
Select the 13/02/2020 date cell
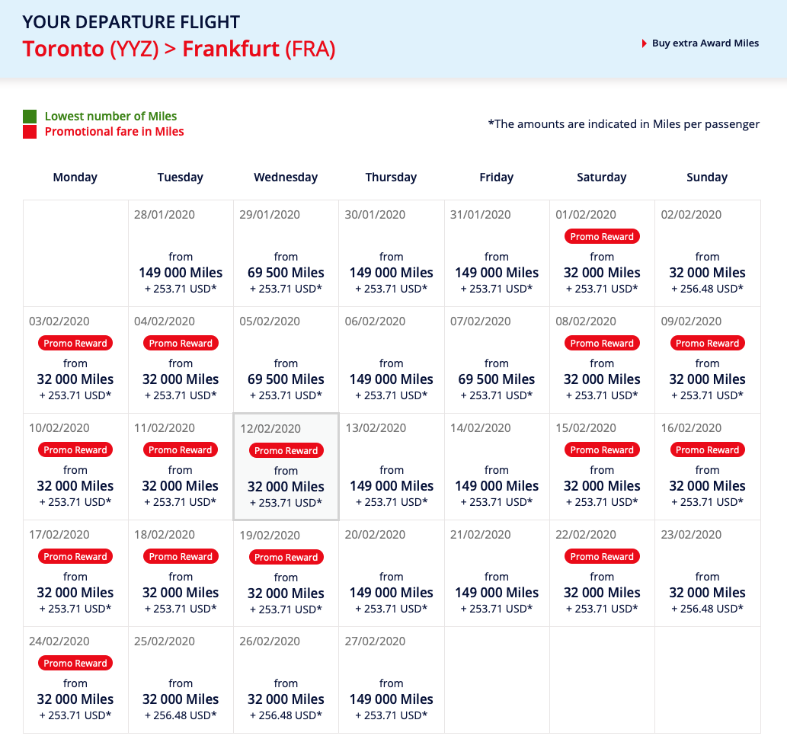391,466
